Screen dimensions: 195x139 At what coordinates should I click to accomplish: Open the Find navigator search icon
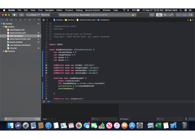[x=16, y=20]
